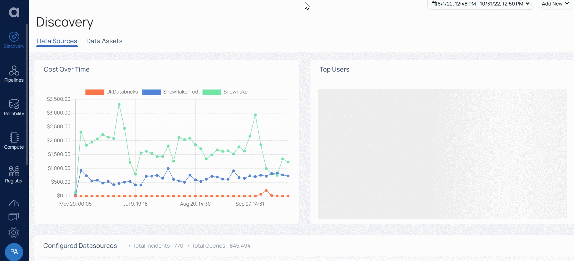
Task: Click the Configured Datasources heading
Action: click(x=80, y=246)
